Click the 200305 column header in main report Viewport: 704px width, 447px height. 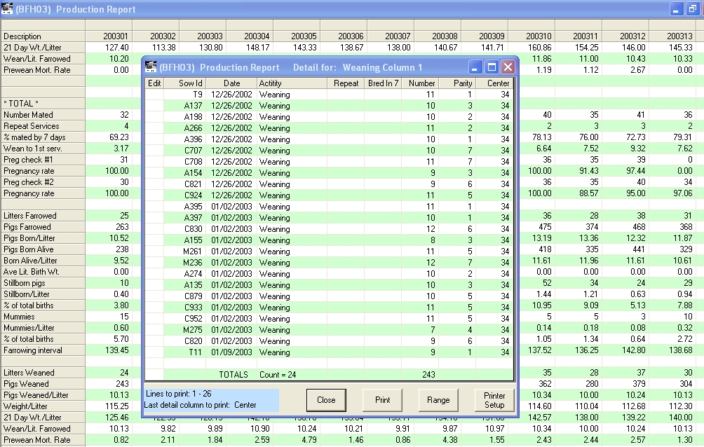tap(297, 36)
